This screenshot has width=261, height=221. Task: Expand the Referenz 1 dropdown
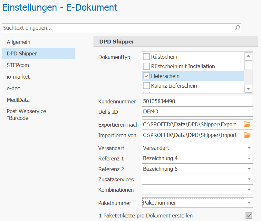(x=249, y=159)
